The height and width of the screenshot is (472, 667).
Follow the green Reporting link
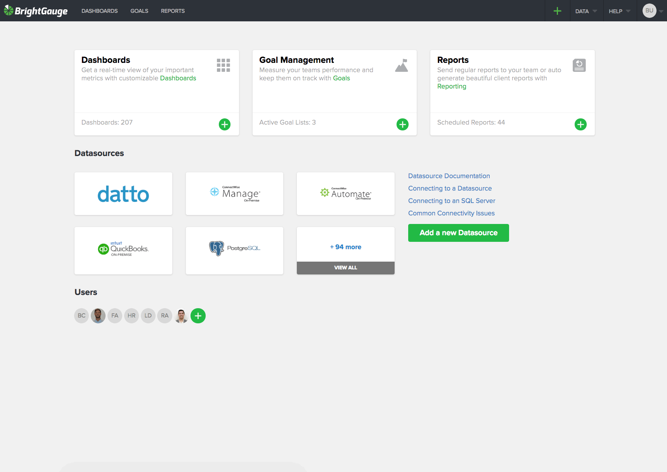click(452, 86)
